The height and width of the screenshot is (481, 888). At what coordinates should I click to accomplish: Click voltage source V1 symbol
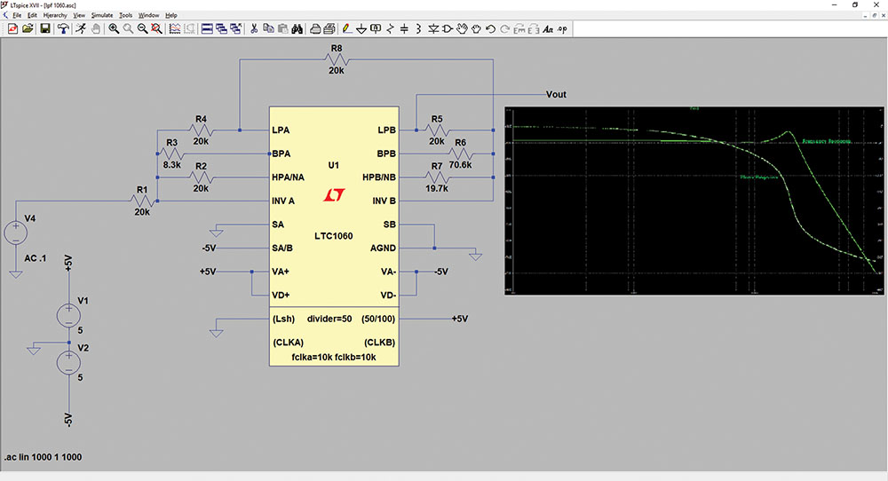[x=68, y=315]
